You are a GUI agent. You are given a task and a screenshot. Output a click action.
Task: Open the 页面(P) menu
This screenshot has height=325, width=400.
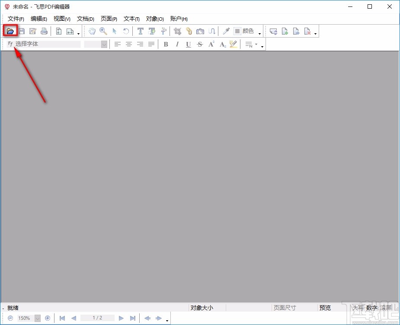tap(109, 19)
